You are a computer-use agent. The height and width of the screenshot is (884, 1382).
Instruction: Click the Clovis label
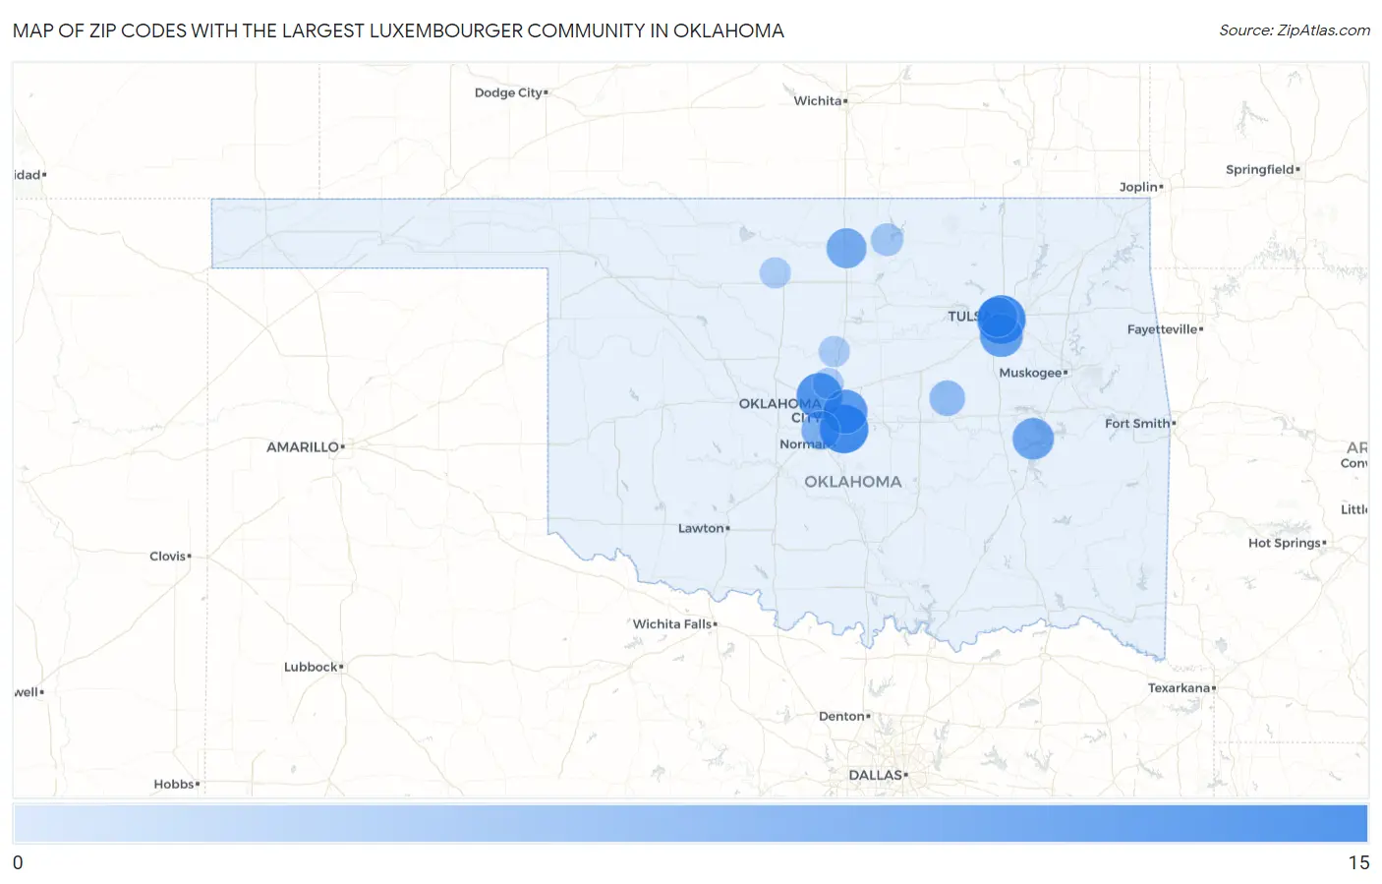point(167,556)
